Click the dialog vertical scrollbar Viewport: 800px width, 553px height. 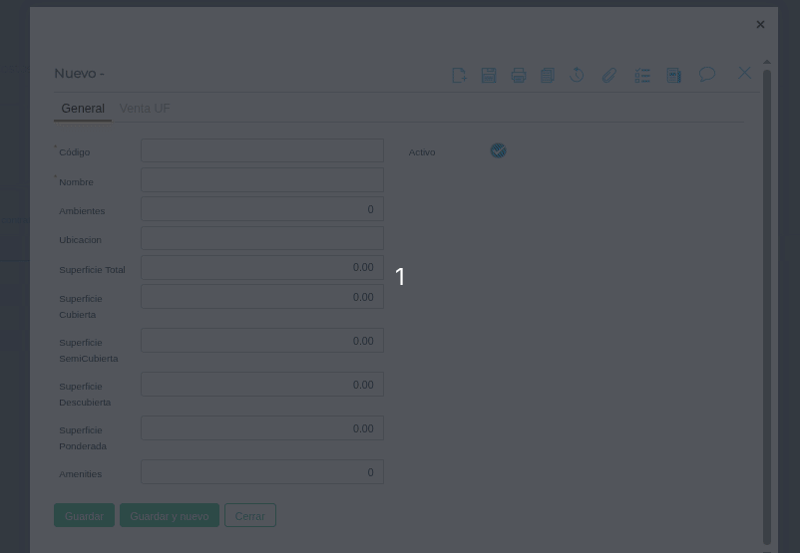pos(767,307)
